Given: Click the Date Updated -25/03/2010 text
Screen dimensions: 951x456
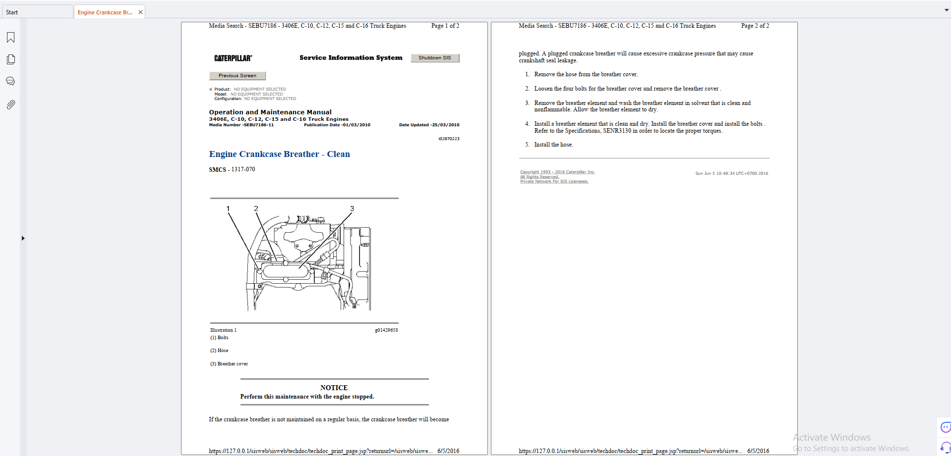Looking at the screenshot, I should [x=429, y=125].
